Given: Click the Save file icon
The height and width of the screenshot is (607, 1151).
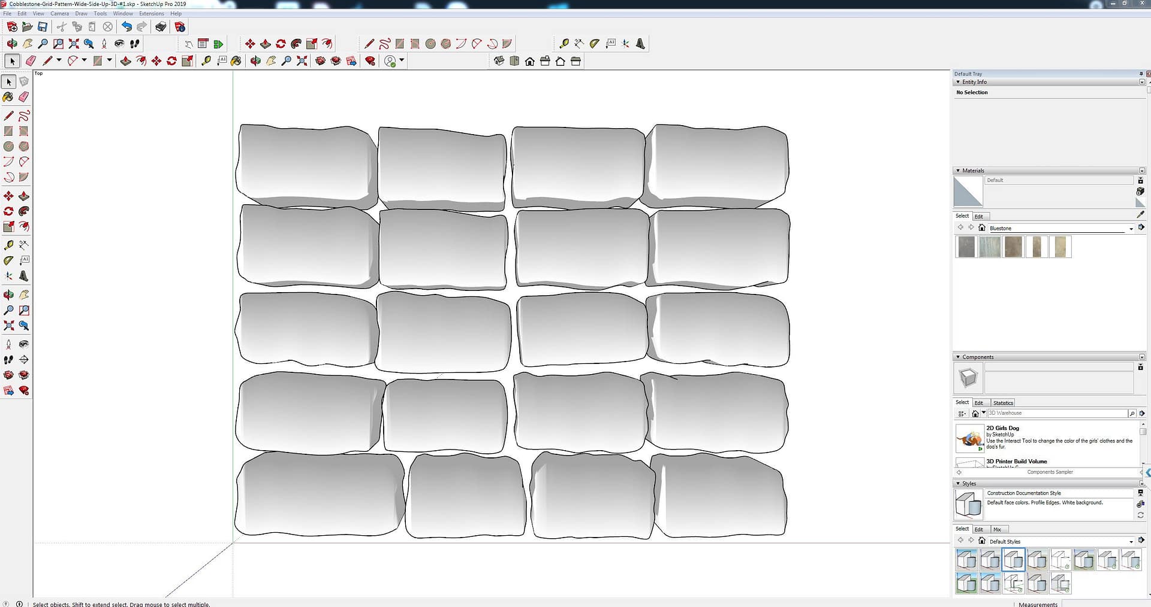Looking at the screenshot, I should pyautogui.click(x=43, y=26).
